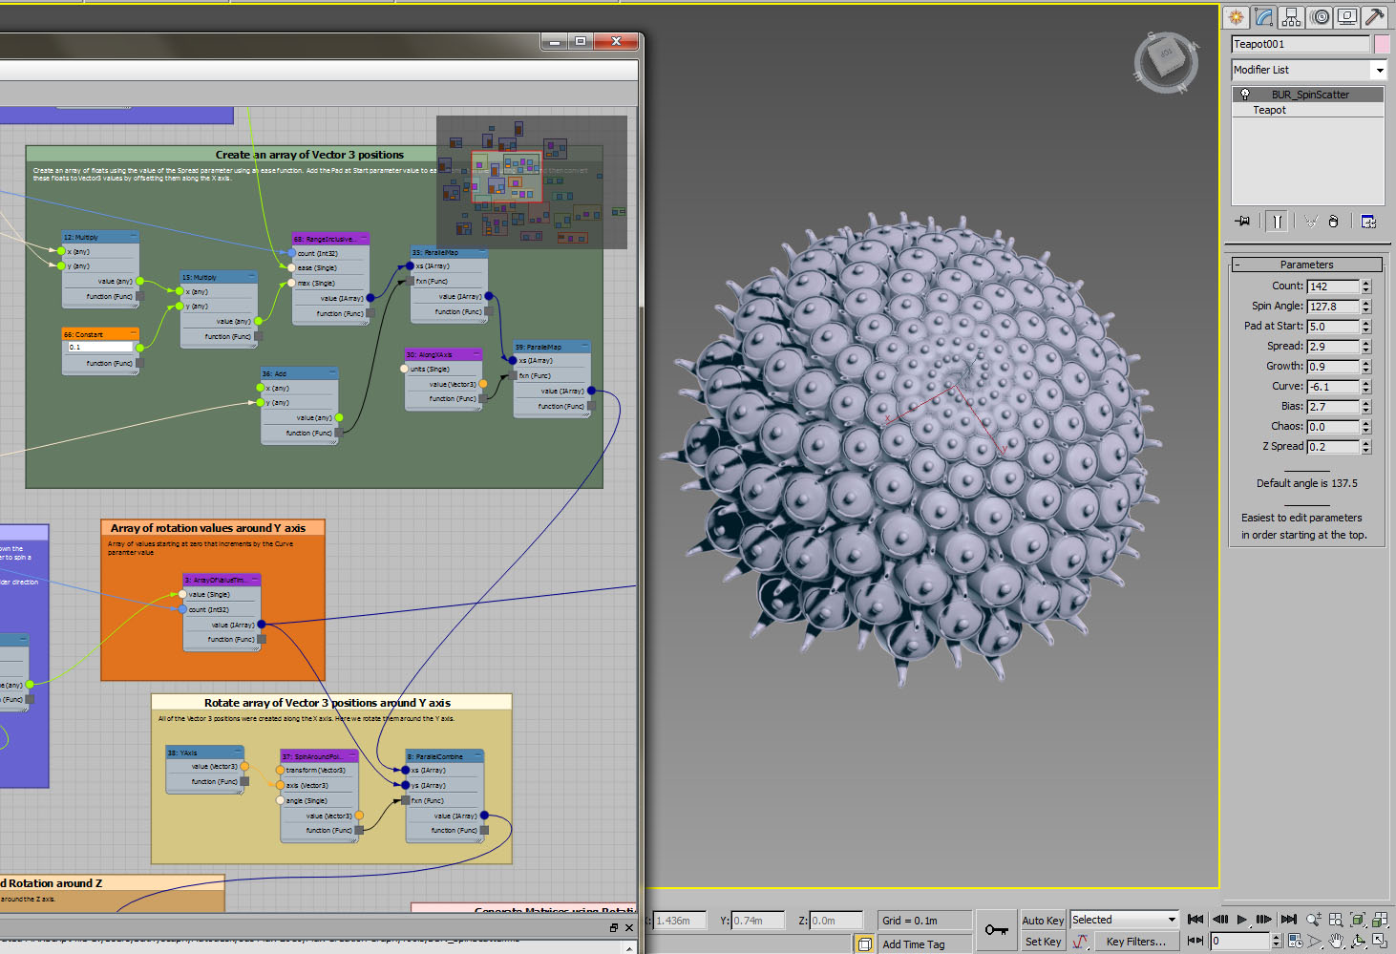Click Maximize Viewport Toggle icon
Screen dimensions: 1396x954
[x=1380, y=942]
